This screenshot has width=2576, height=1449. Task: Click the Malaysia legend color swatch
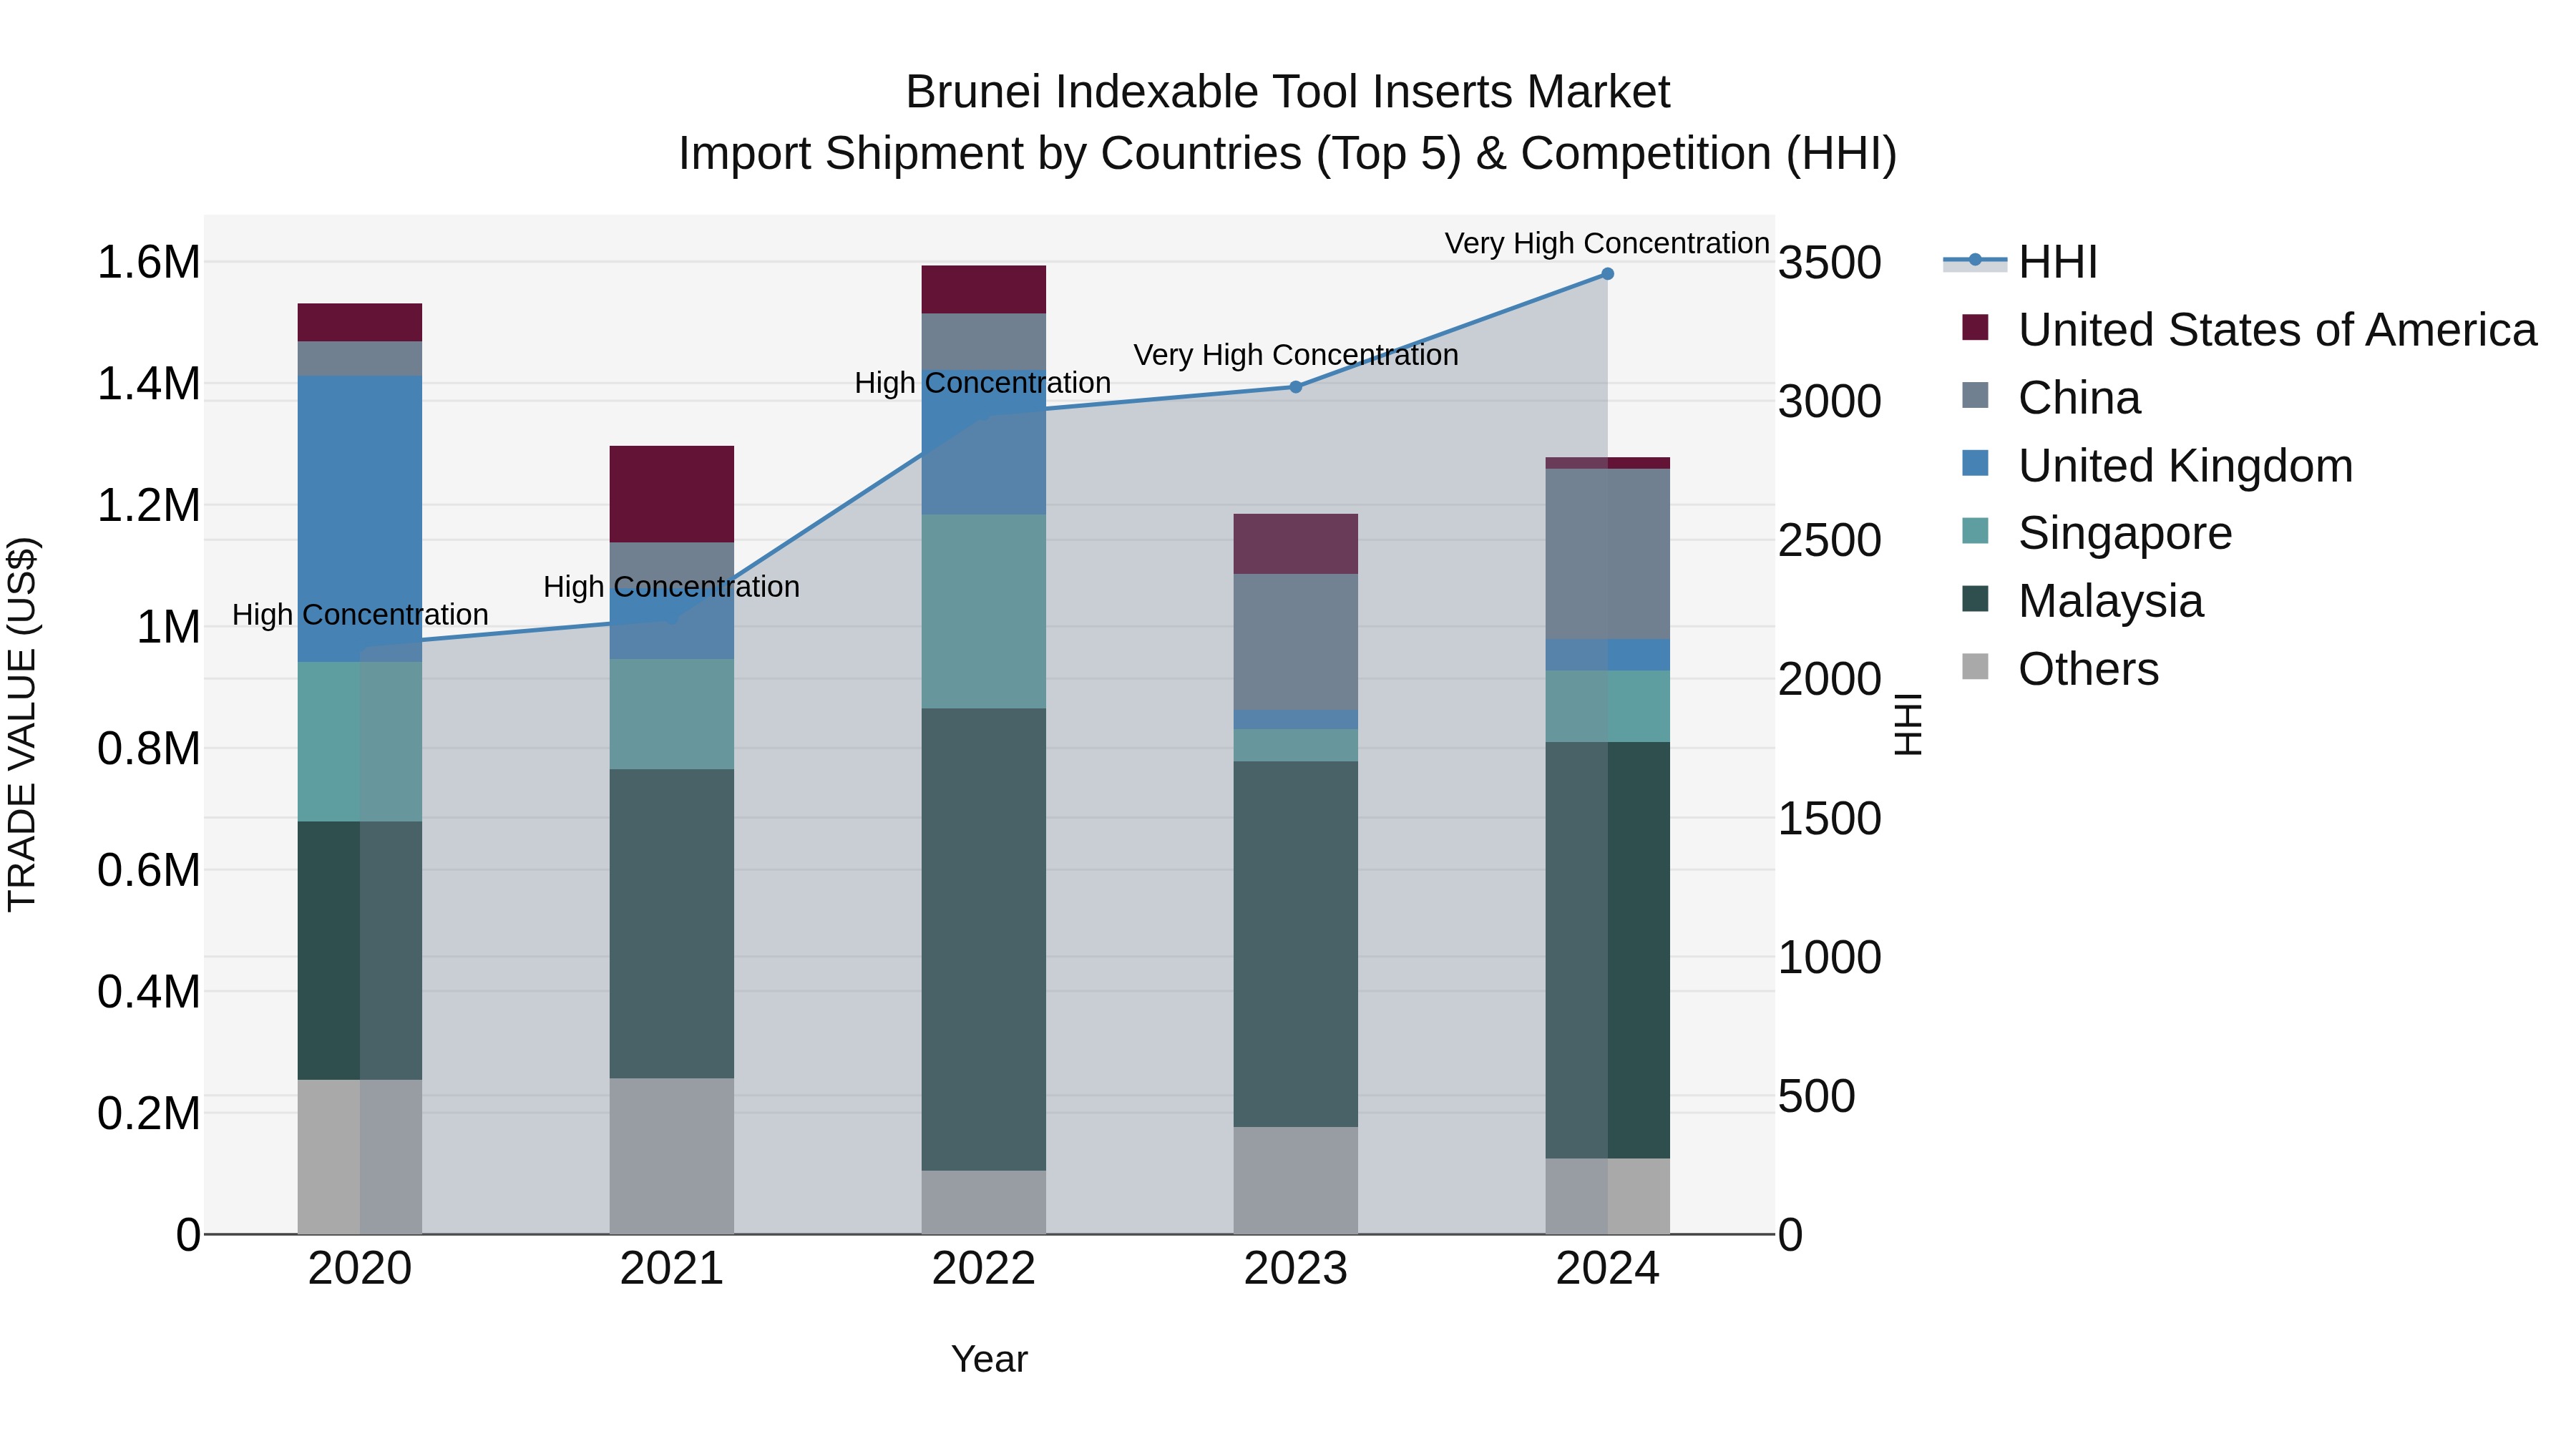point(1975,599)
